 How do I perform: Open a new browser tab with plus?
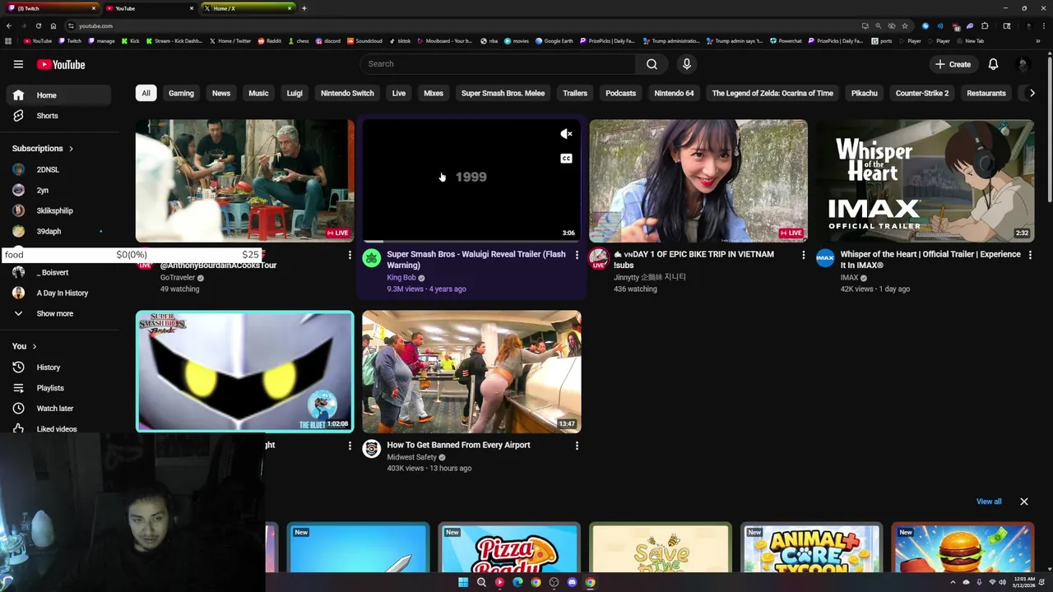coord(304,8)
